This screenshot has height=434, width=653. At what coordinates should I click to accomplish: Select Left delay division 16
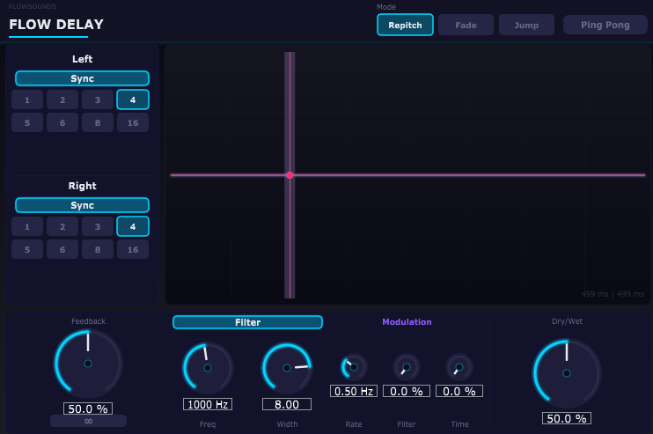(x=133, y=122)
